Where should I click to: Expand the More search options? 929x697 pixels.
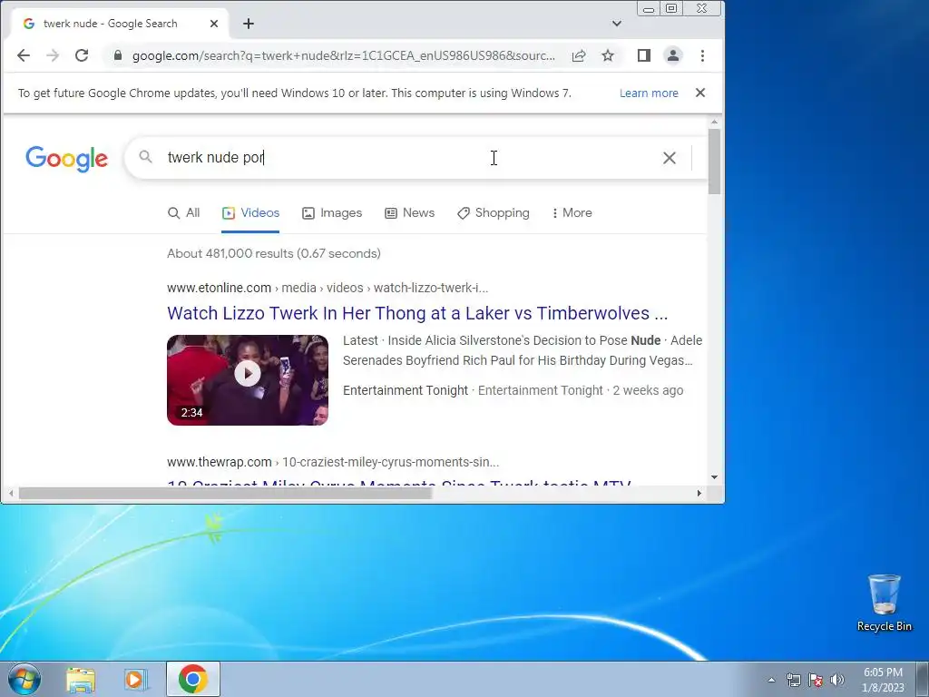[x=572, y=212]
